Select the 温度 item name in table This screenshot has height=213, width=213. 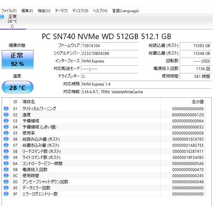27,115
